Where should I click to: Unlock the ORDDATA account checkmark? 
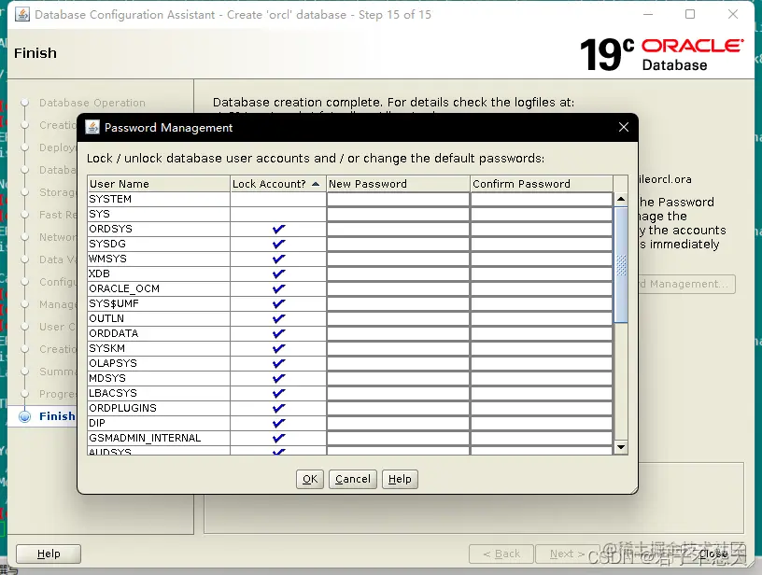[278, 333]
